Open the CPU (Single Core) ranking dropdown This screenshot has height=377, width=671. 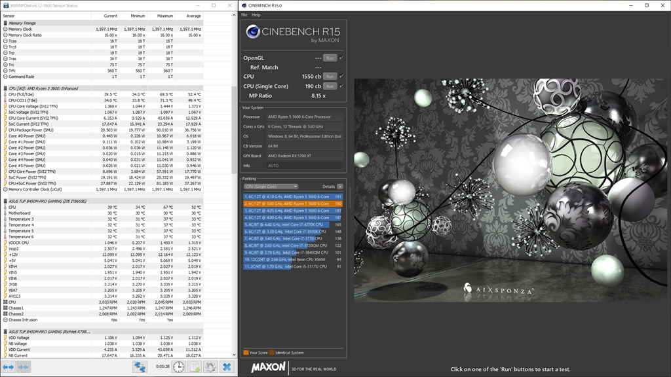(x=271, y=187)
